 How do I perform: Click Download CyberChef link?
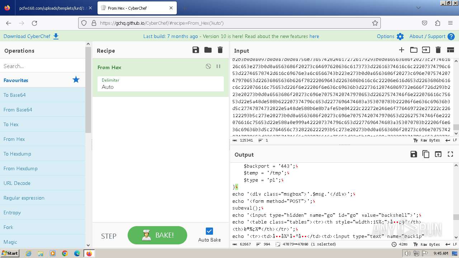point(31,36)
